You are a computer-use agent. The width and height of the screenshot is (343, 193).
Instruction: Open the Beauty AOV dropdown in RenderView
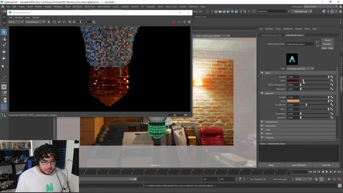click(16, 22)
